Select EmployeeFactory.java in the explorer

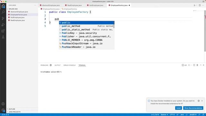(x=19, y=15)
